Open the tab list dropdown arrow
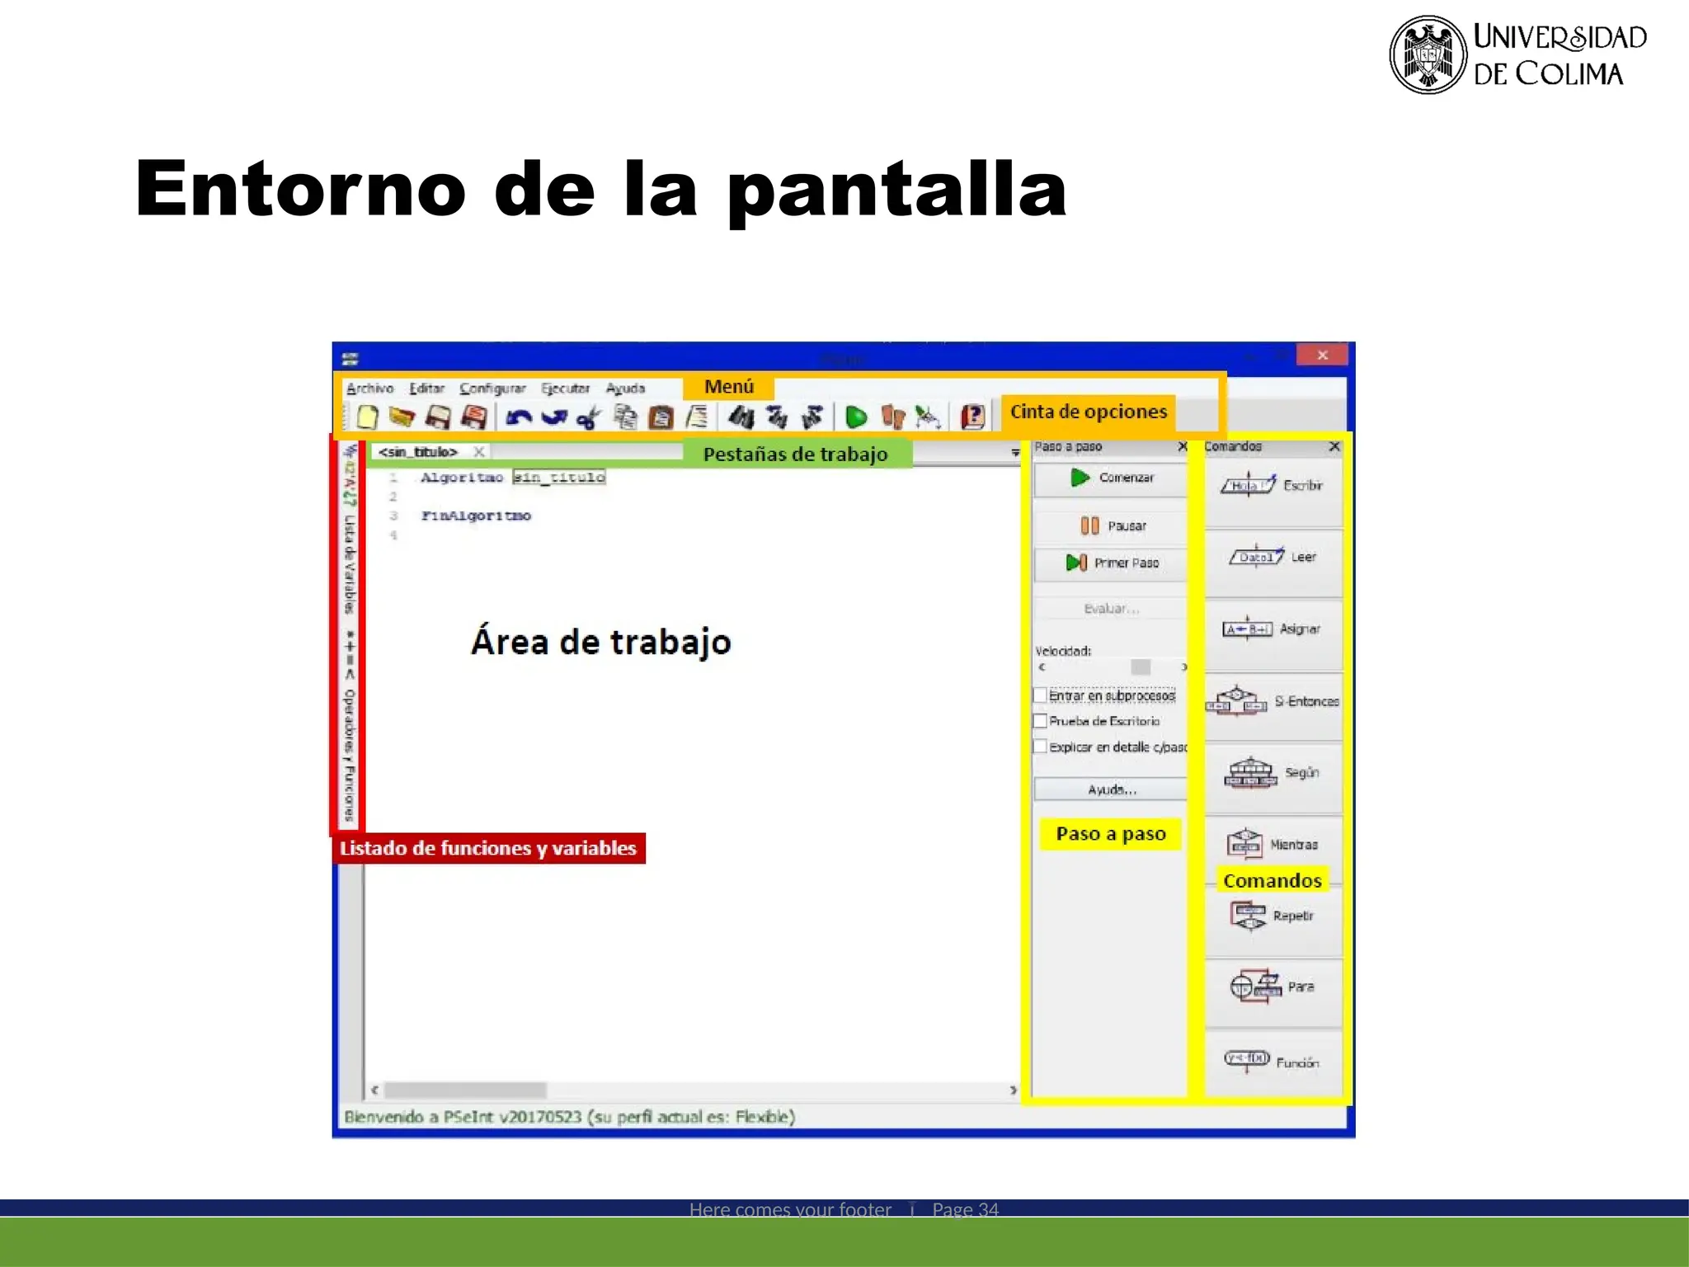Viewport: 1689px width, 1267px height. (x=1015, y=453)
